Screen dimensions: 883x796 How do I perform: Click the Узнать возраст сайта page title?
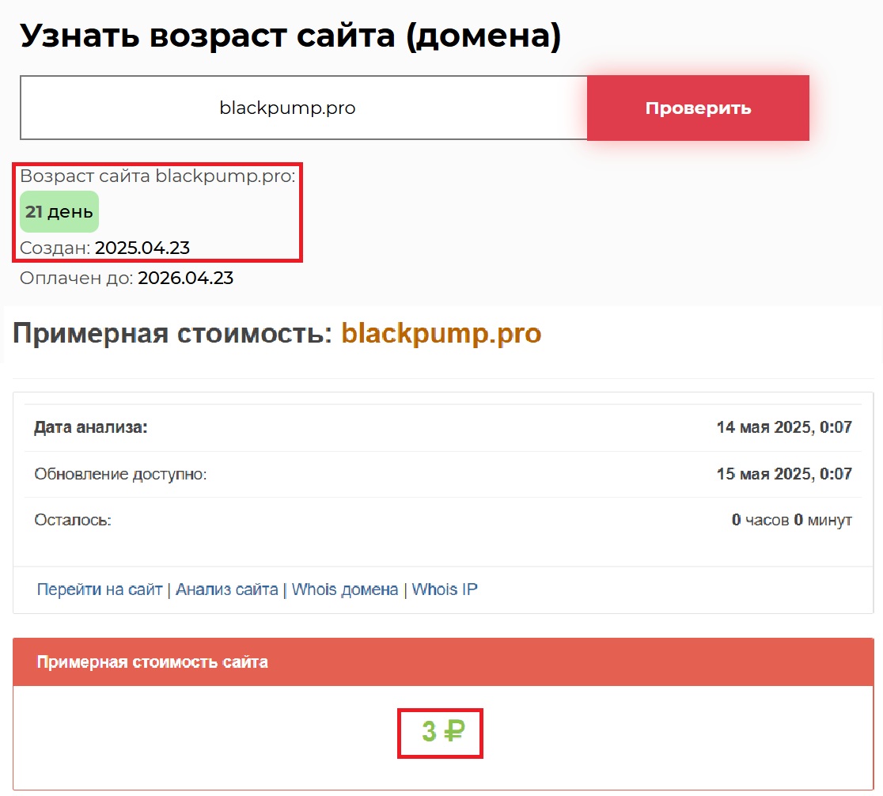(x=290, y=37)
